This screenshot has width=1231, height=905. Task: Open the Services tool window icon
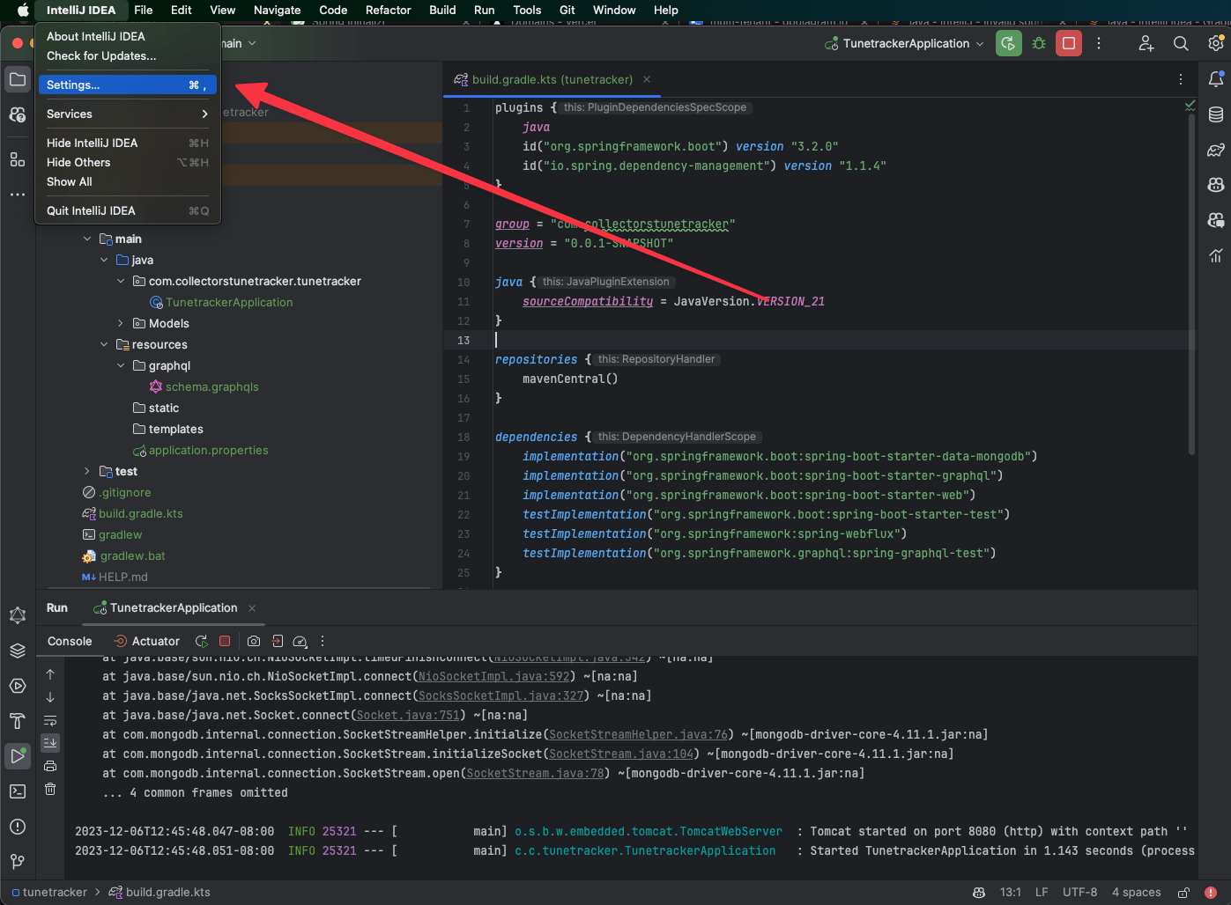tap(18, 686)
